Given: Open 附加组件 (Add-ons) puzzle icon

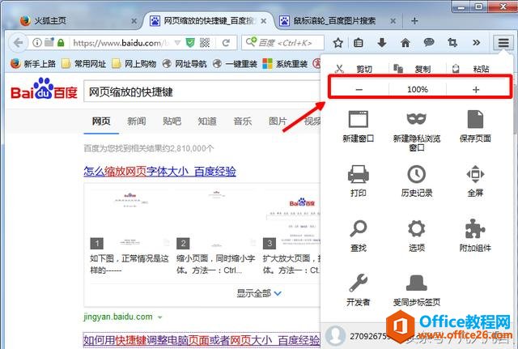Looking at the screenshot, I should (475, 228).
